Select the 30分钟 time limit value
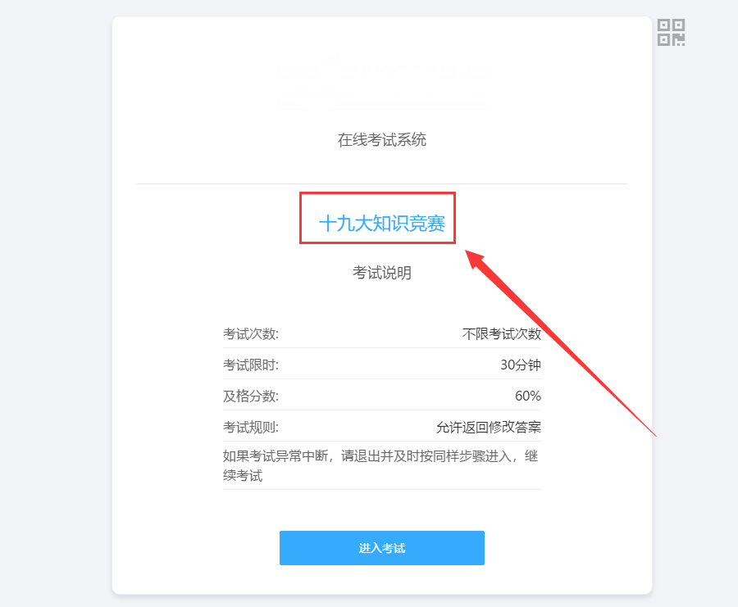The width and height of the screenshot is (738, 607). click(521, 365)
